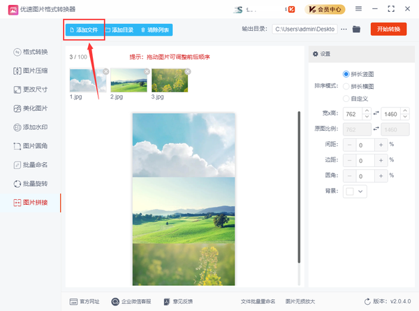Image resolution: width=419 pixels, height=311 pixels.
Task: Click the 会员中心 VIP center badge
Action: (328, 9)
